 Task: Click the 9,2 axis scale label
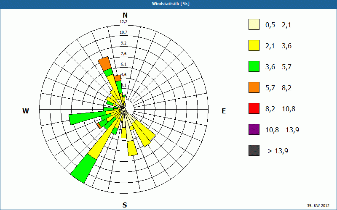(123, 43)
